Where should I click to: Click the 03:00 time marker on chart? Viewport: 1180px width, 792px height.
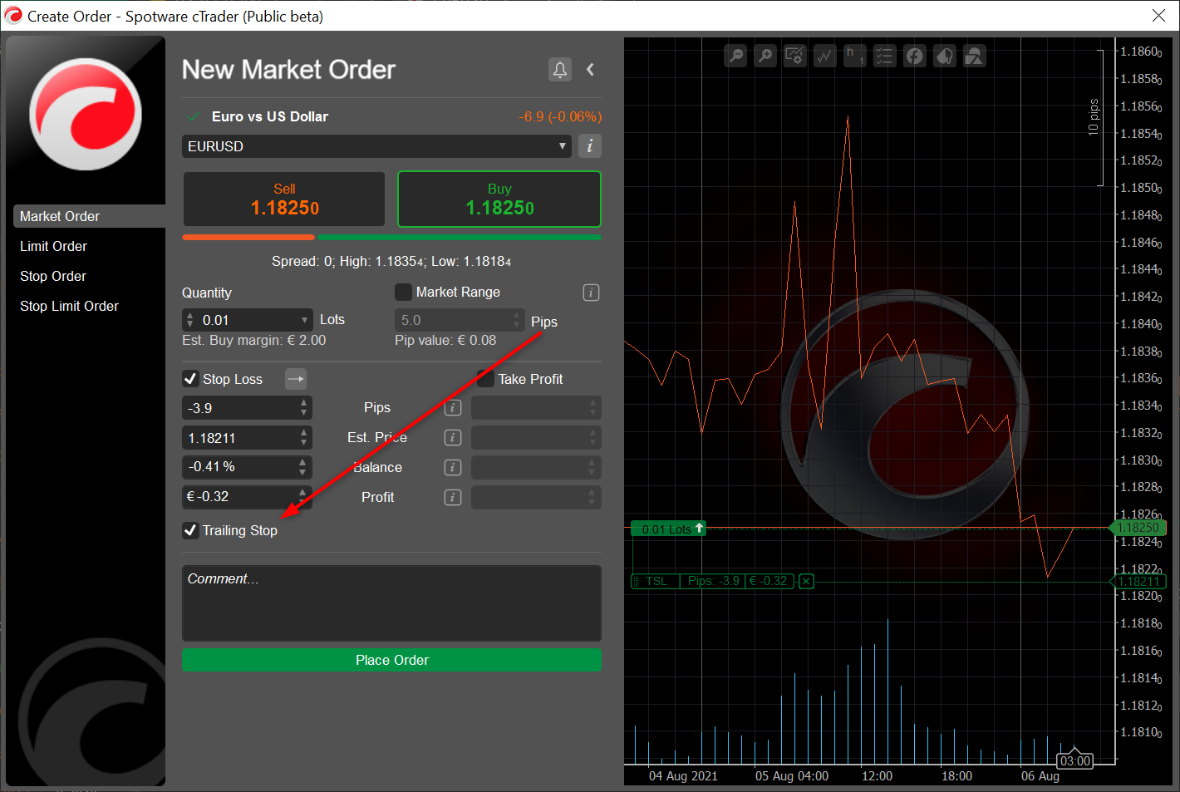(x=1075, y=761)
